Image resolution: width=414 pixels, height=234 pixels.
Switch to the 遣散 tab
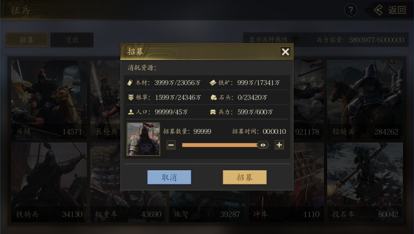click(72, 40)
